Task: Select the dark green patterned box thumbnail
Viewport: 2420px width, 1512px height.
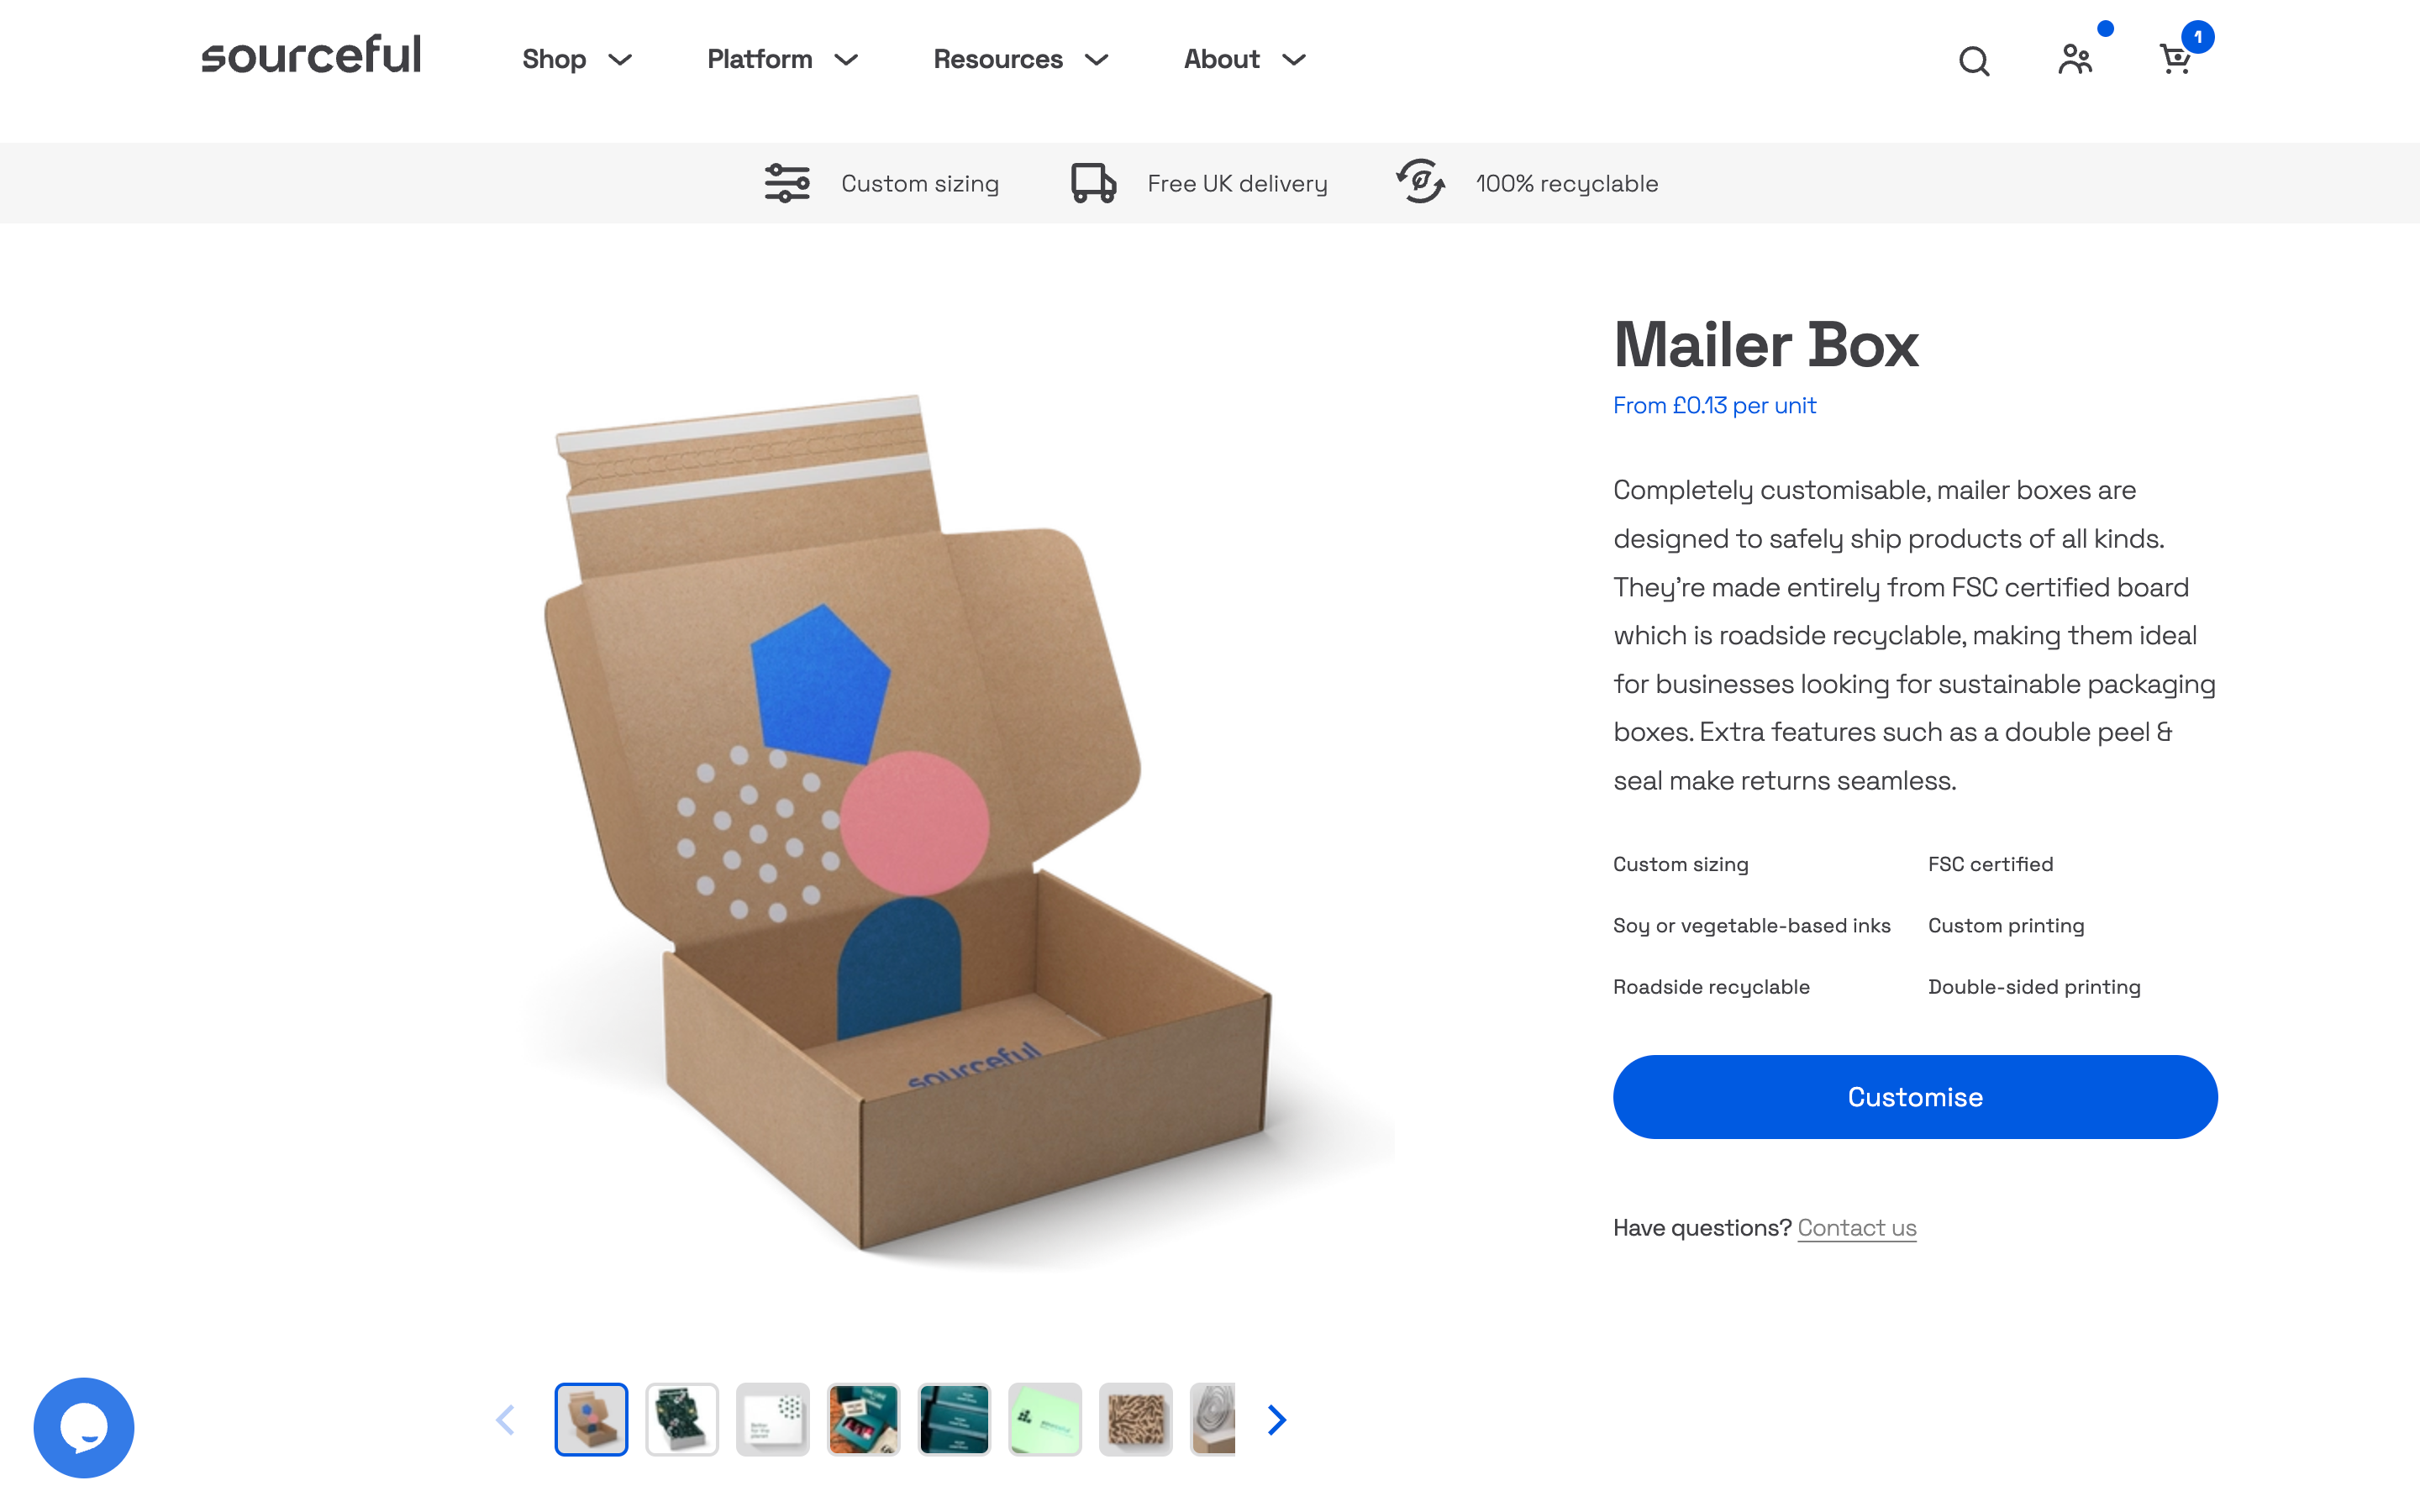Action: pos(682,1419)
